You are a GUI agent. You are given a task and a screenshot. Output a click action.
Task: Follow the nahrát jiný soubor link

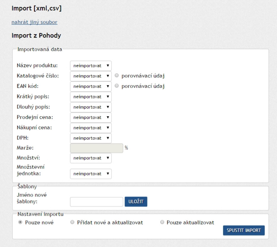coord(34,22)
